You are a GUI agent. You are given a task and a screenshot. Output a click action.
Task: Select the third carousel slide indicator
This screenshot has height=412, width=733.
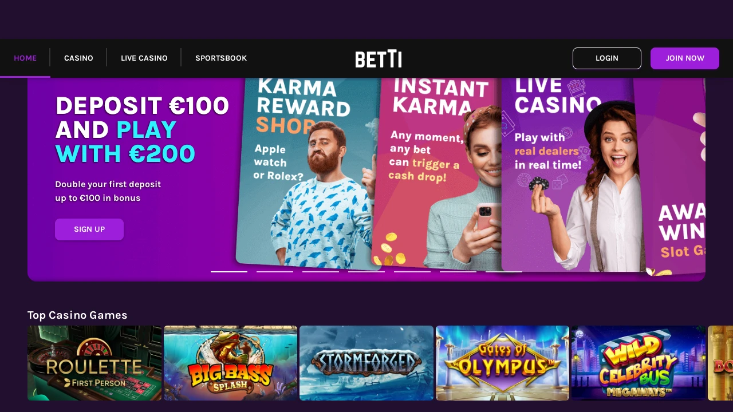click(321, 272)
